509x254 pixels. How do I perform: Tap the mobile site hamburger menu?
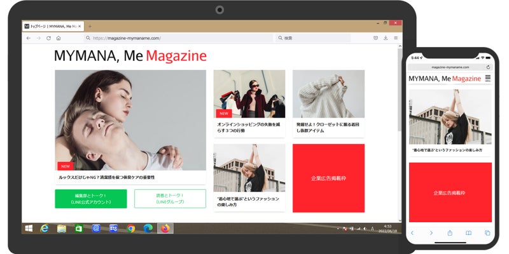(x=487, y=78)
